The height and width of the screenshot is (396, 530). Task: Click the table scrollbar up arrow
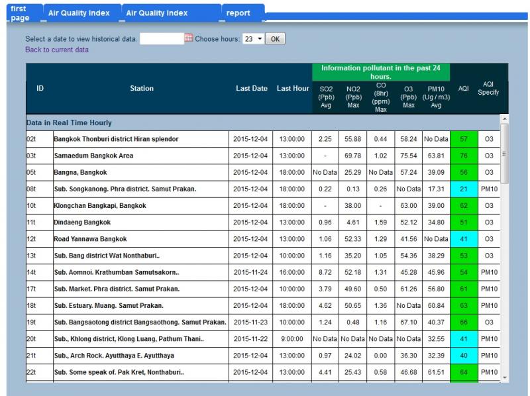pyautogui.click(x=504, y=119)
